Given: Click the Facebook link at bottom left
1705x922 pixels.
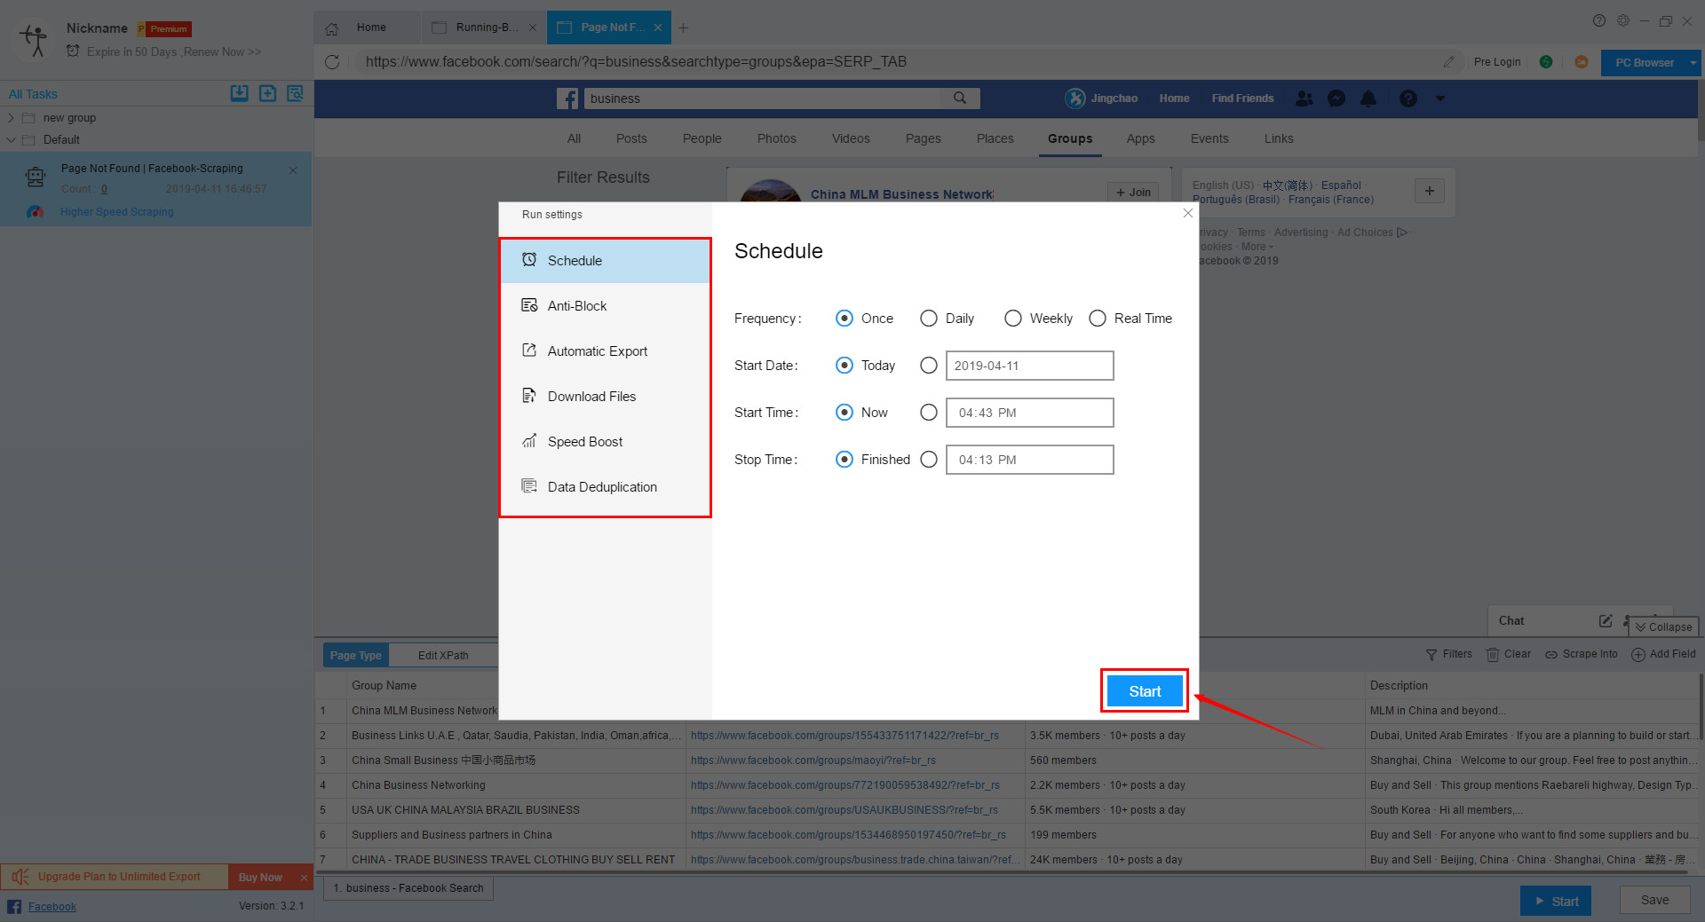Looking at the screenshot, I should [52, 907].
